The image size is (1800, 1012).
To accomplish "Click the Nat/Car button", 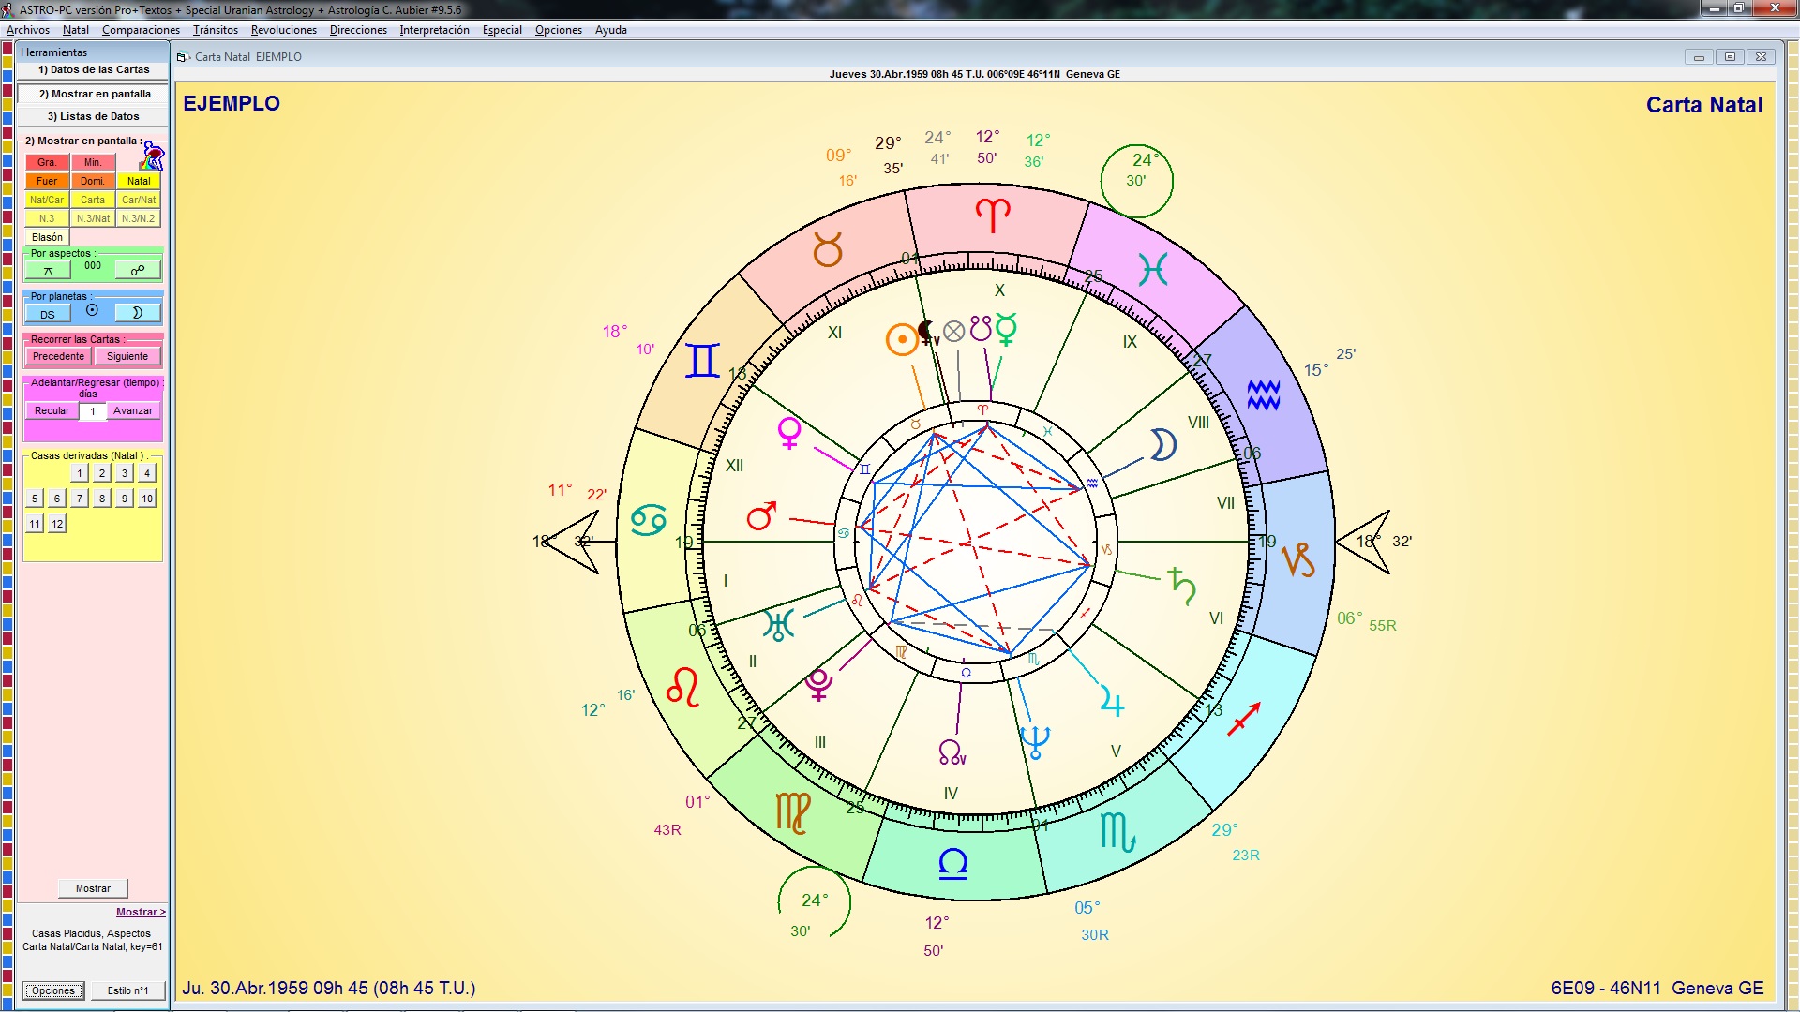I will point(47,200).
